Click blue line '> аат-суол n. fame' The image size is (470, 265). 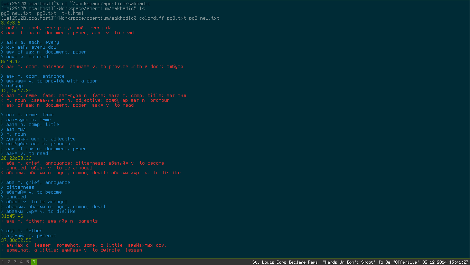(26, 120)
